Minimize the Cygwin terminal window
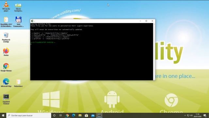Viewport: 209px width, 118px height. (140, 21)
